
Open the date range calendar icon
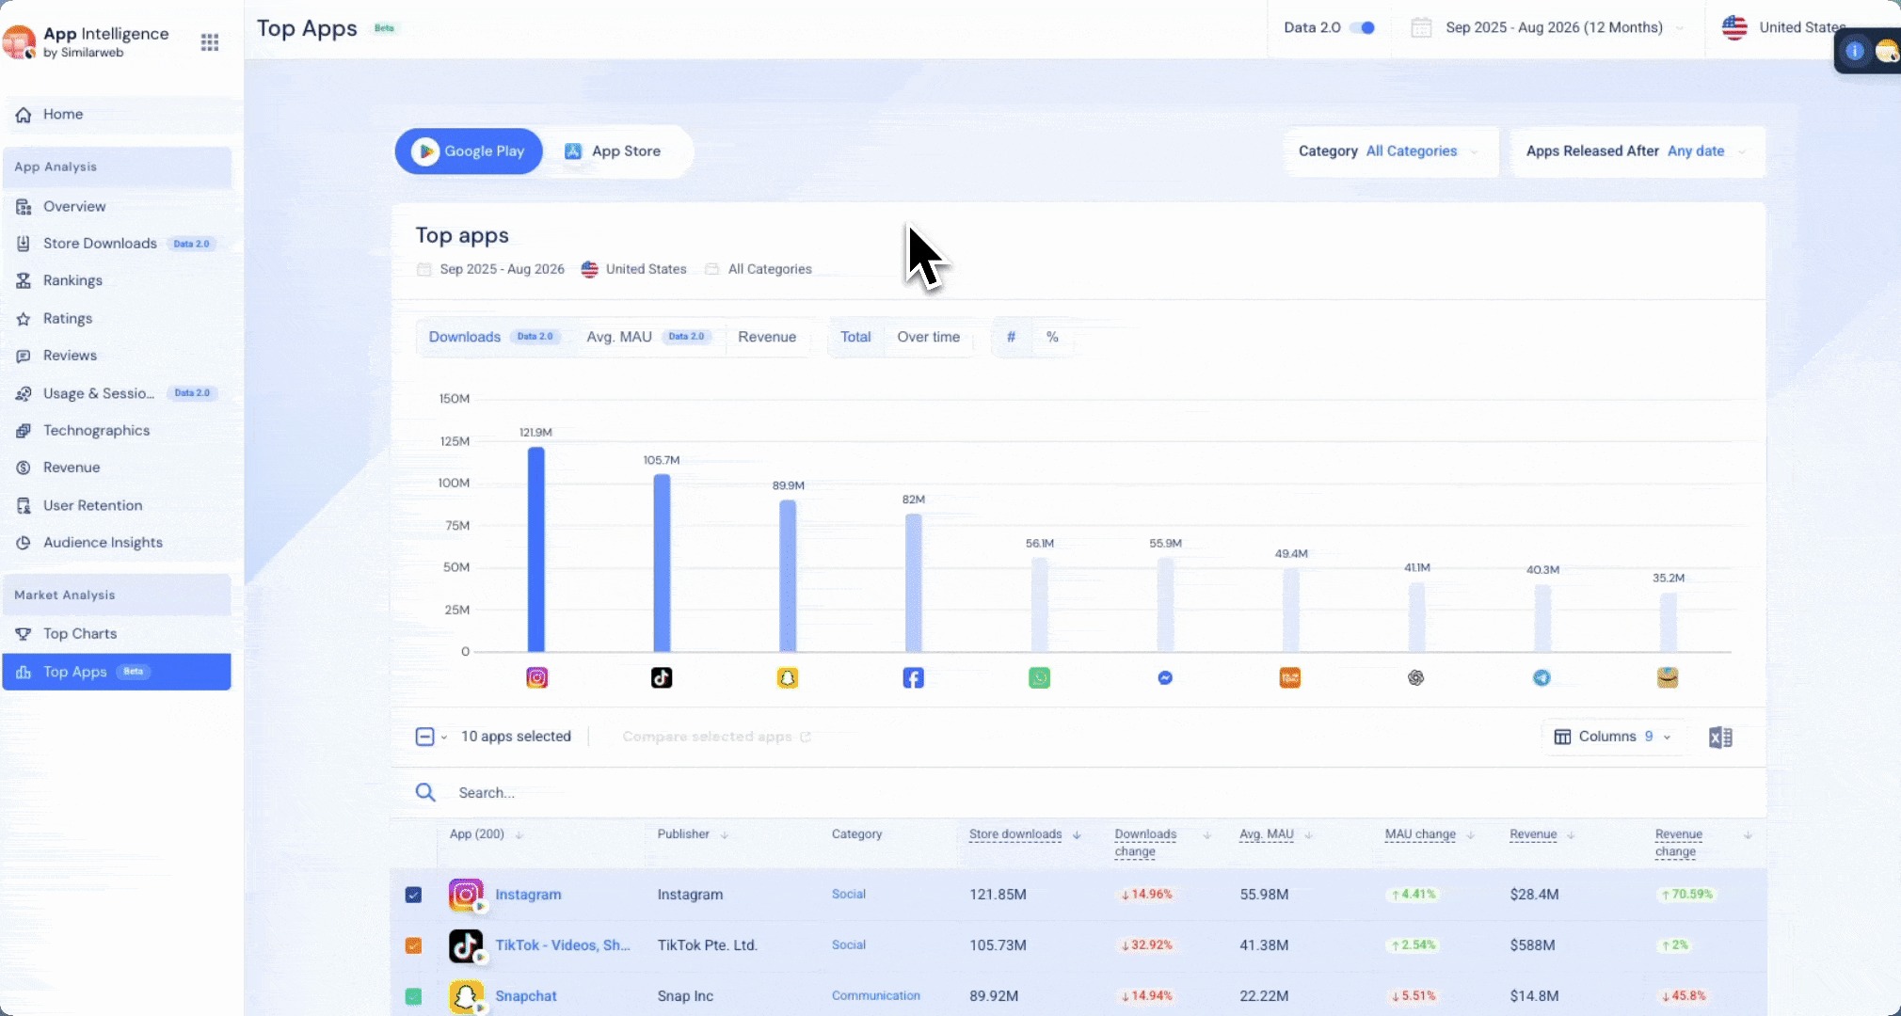tap(1421, 27)
